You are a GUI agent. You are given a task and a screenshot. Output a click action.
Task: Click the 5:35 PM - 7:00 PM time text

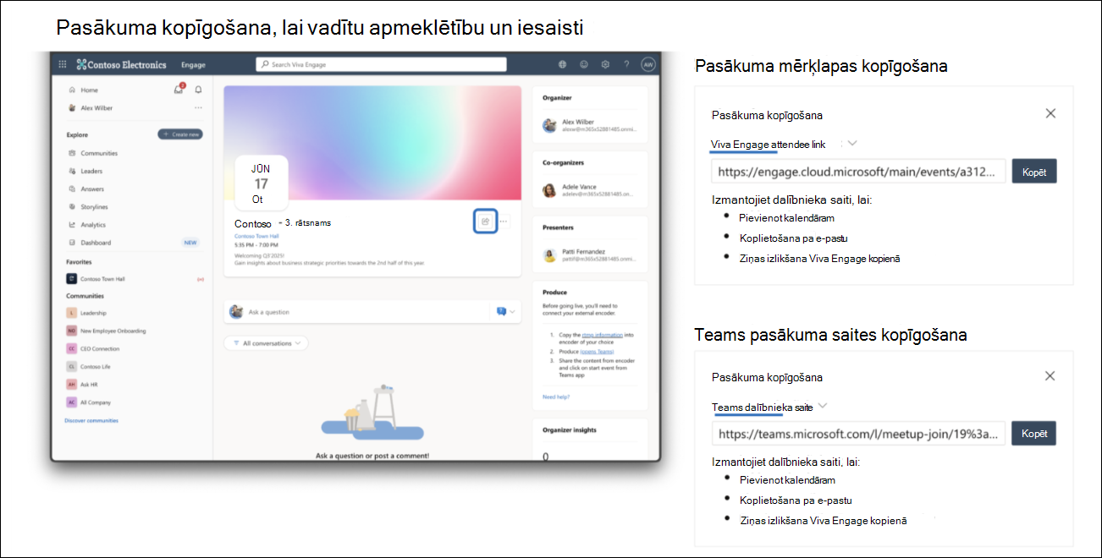pyautogui.click(x=255, y=243)
